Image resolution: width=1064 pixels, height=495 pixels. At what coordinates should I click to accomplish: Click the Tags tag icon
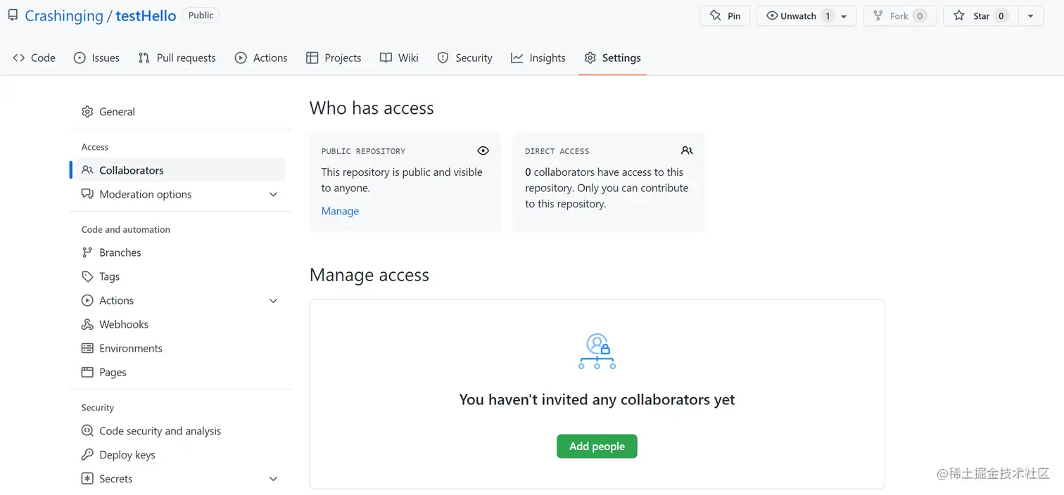[87, 276]
